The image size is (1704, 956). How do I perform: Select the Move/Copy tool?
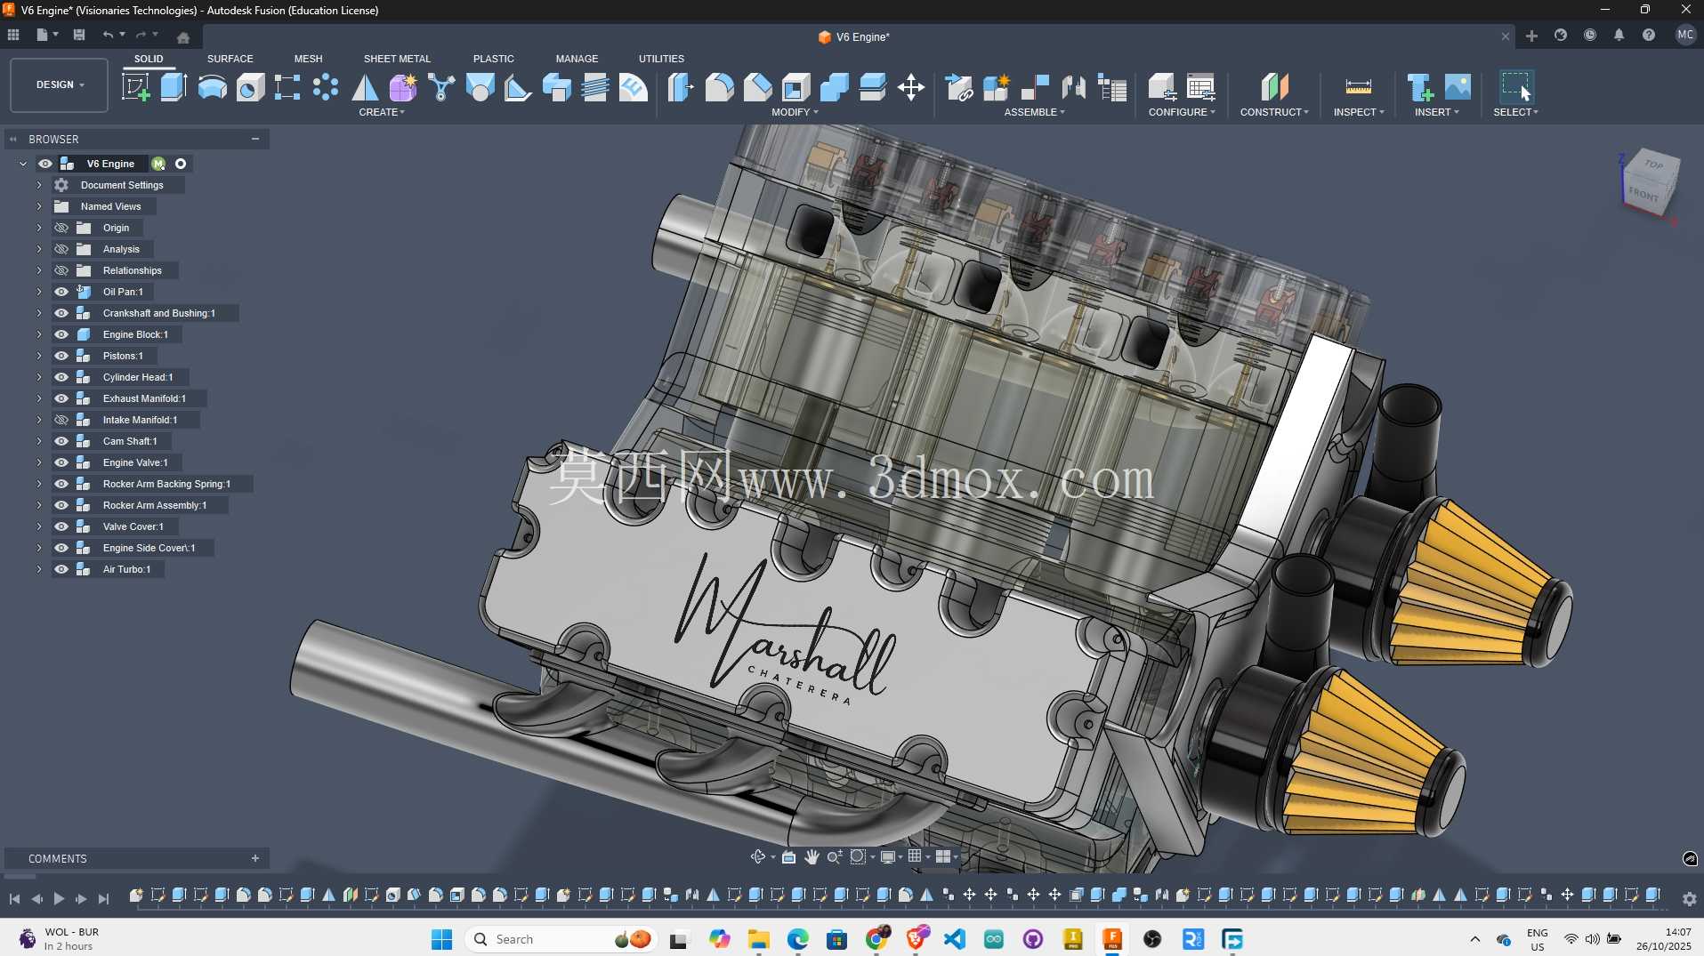[x=911, y=87]
